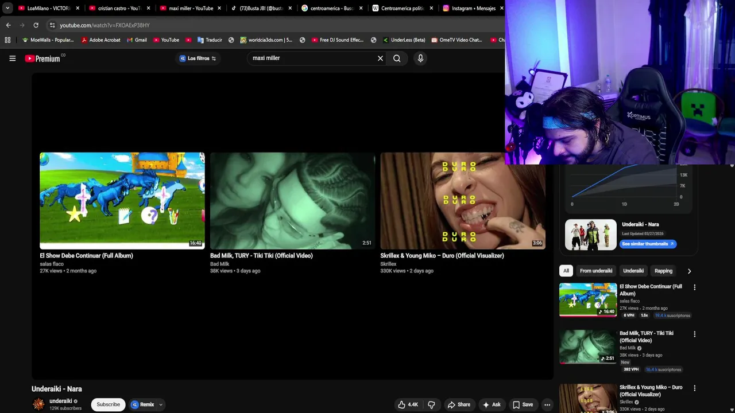Open options menu for sidebar 'Skrillex & Young Miko'

[694, 388]
